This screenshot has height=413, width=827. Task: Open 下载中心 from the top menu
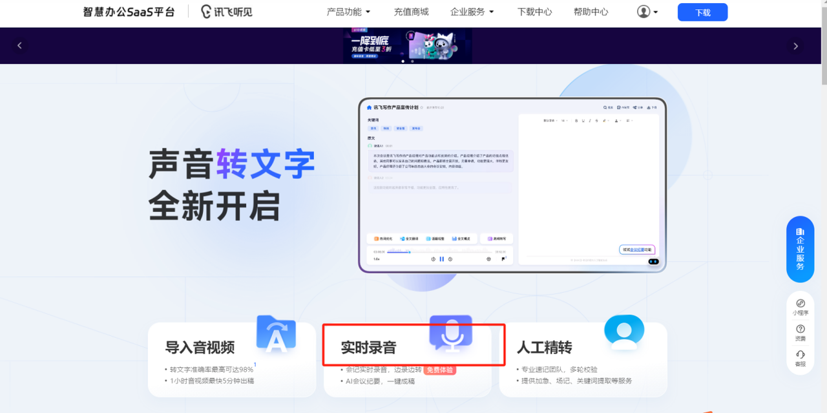534,12
